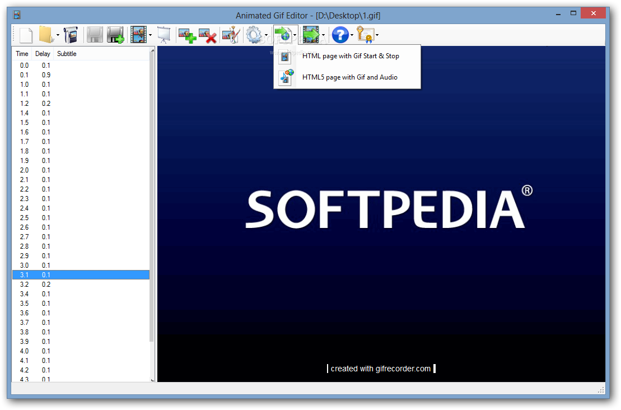The height and width of the screenshot is (410, 621).
Task: Click the Time column header
Action: click(x=22, y=54)
